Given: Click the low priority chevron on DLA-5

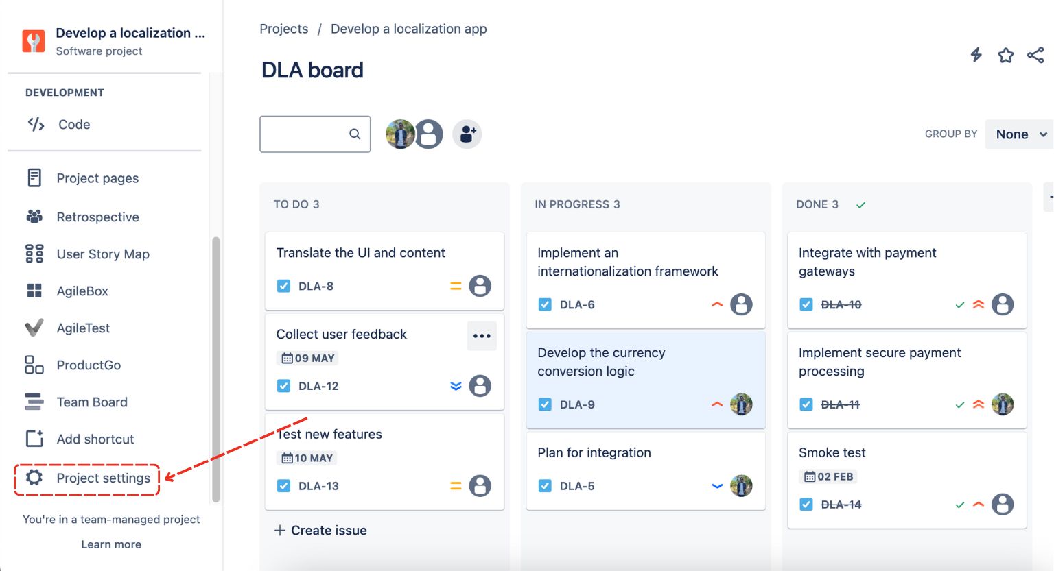Looking at the screenshot, I should click(x=717, y=486).
